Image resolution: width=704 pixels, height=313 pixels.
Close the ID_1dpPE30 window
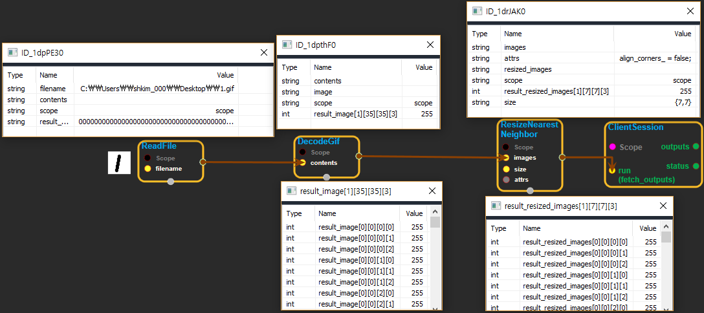264,53
